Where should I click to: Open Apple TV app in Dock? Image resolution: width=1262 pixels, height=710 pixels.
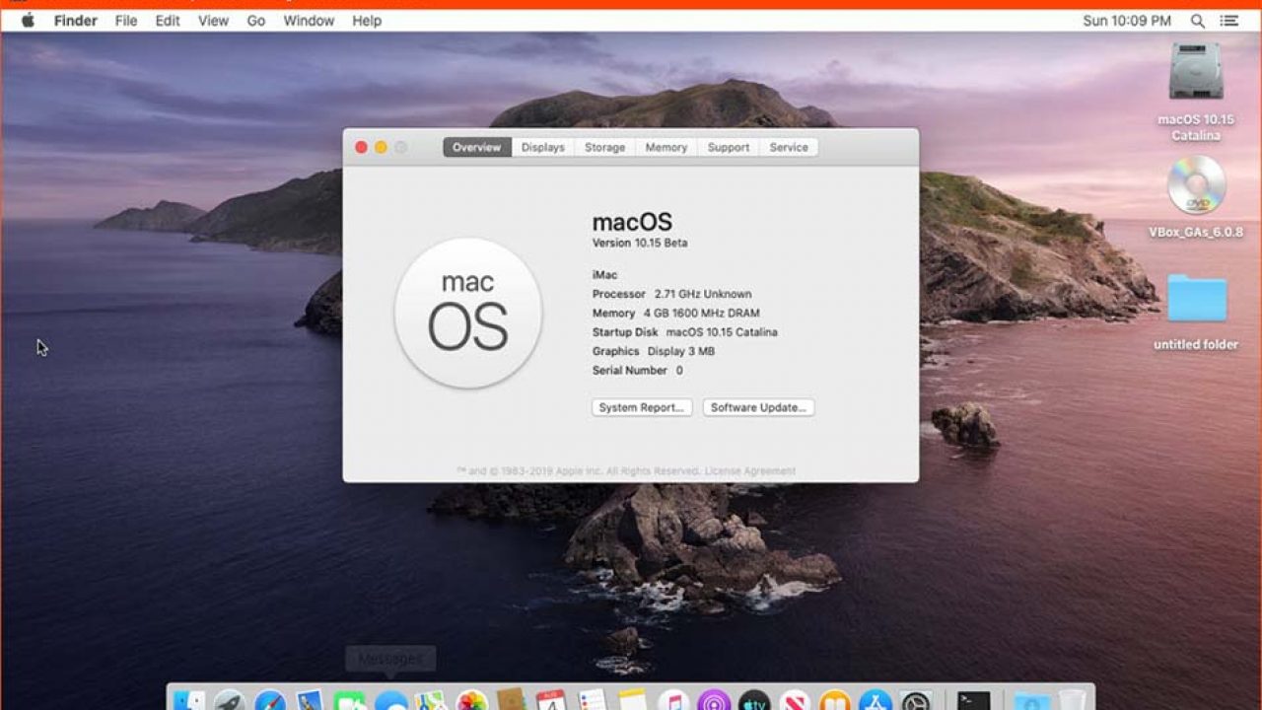coord(754,701)
